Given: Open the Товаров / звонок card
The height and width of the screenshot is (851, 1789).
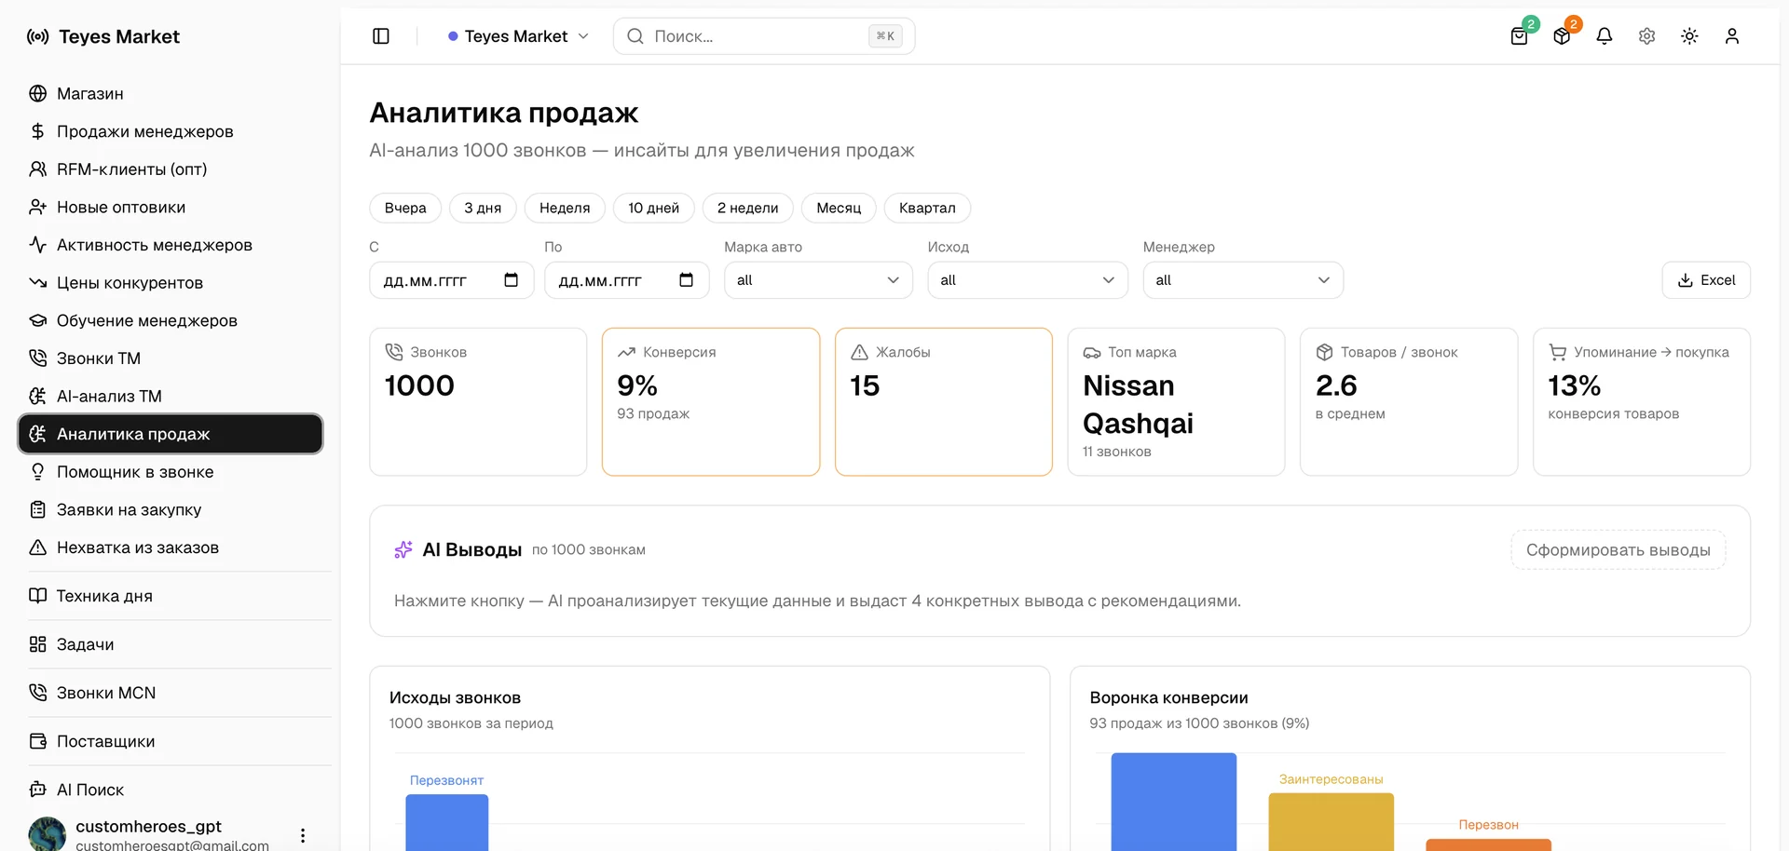Looking at the screenshot, I should click(1409, 401).
